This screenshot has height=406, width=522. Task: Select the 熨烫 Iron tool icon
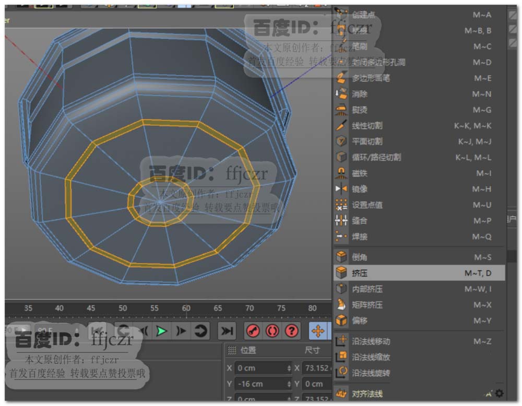tap(341, 110)
